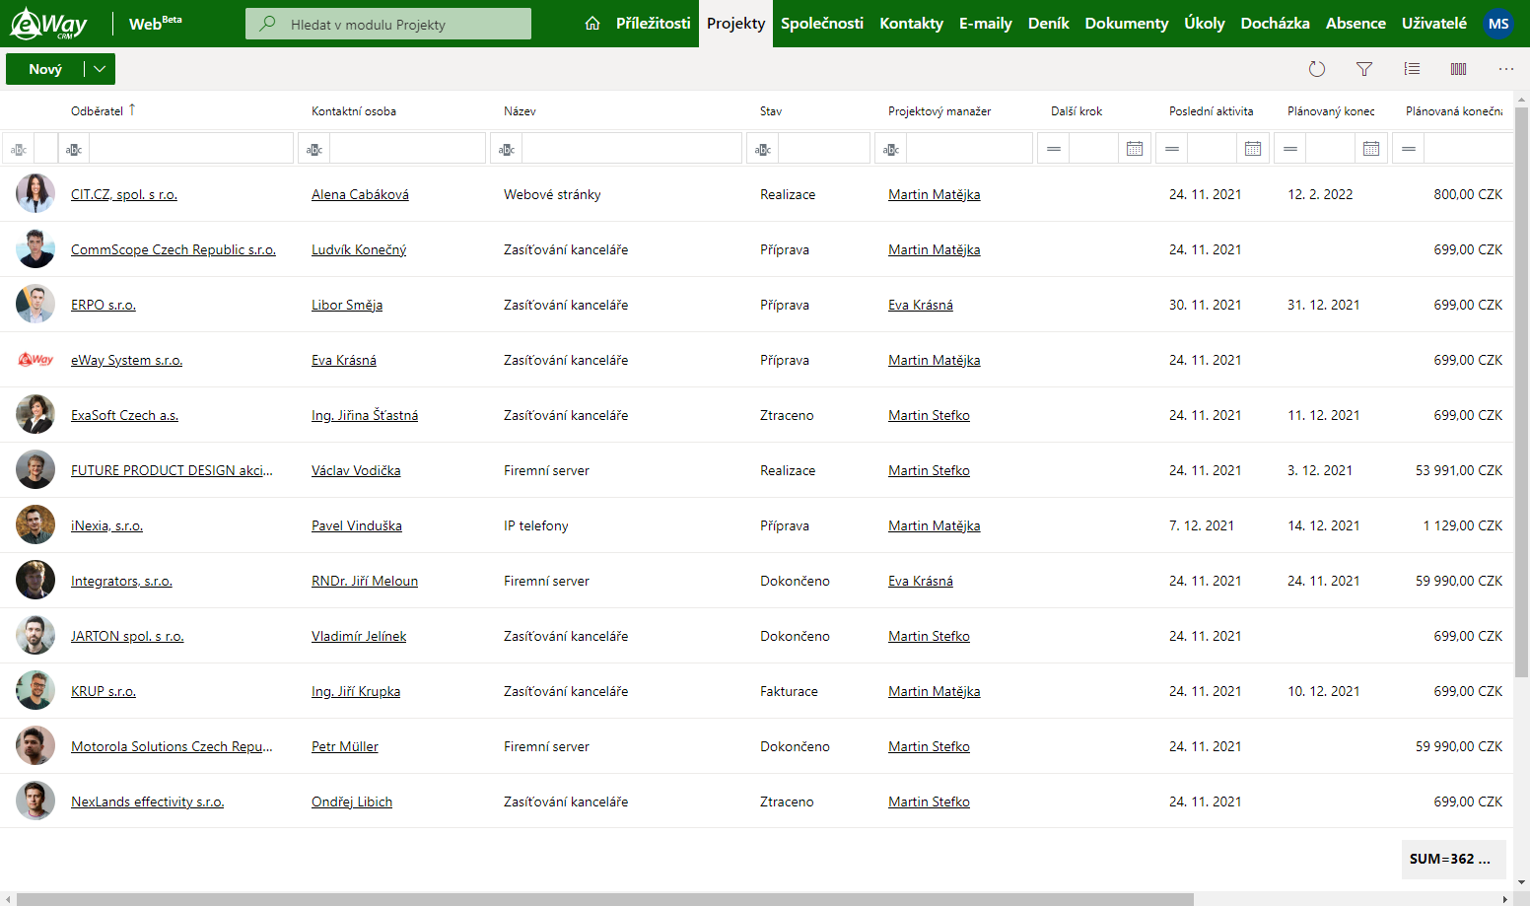
Task: Open the filter funnel icon
Action: coord(1364,69)
